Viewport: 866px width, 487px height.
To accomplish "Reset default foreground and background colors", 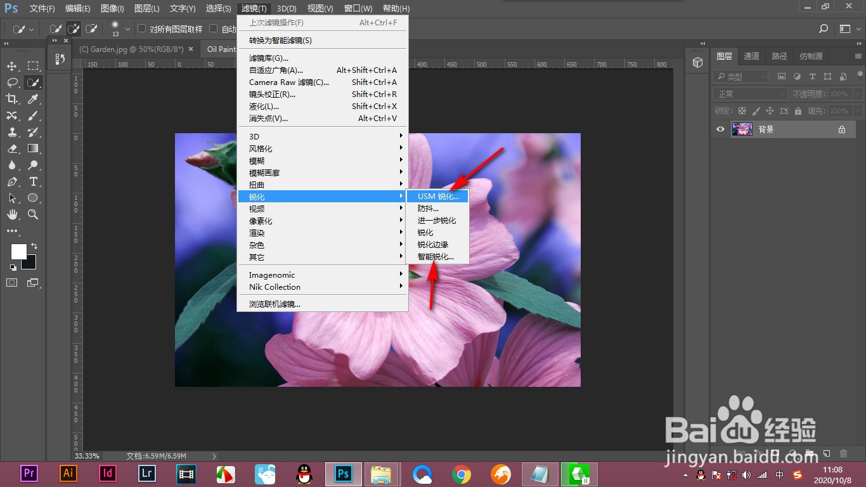I will coord(13,267).
